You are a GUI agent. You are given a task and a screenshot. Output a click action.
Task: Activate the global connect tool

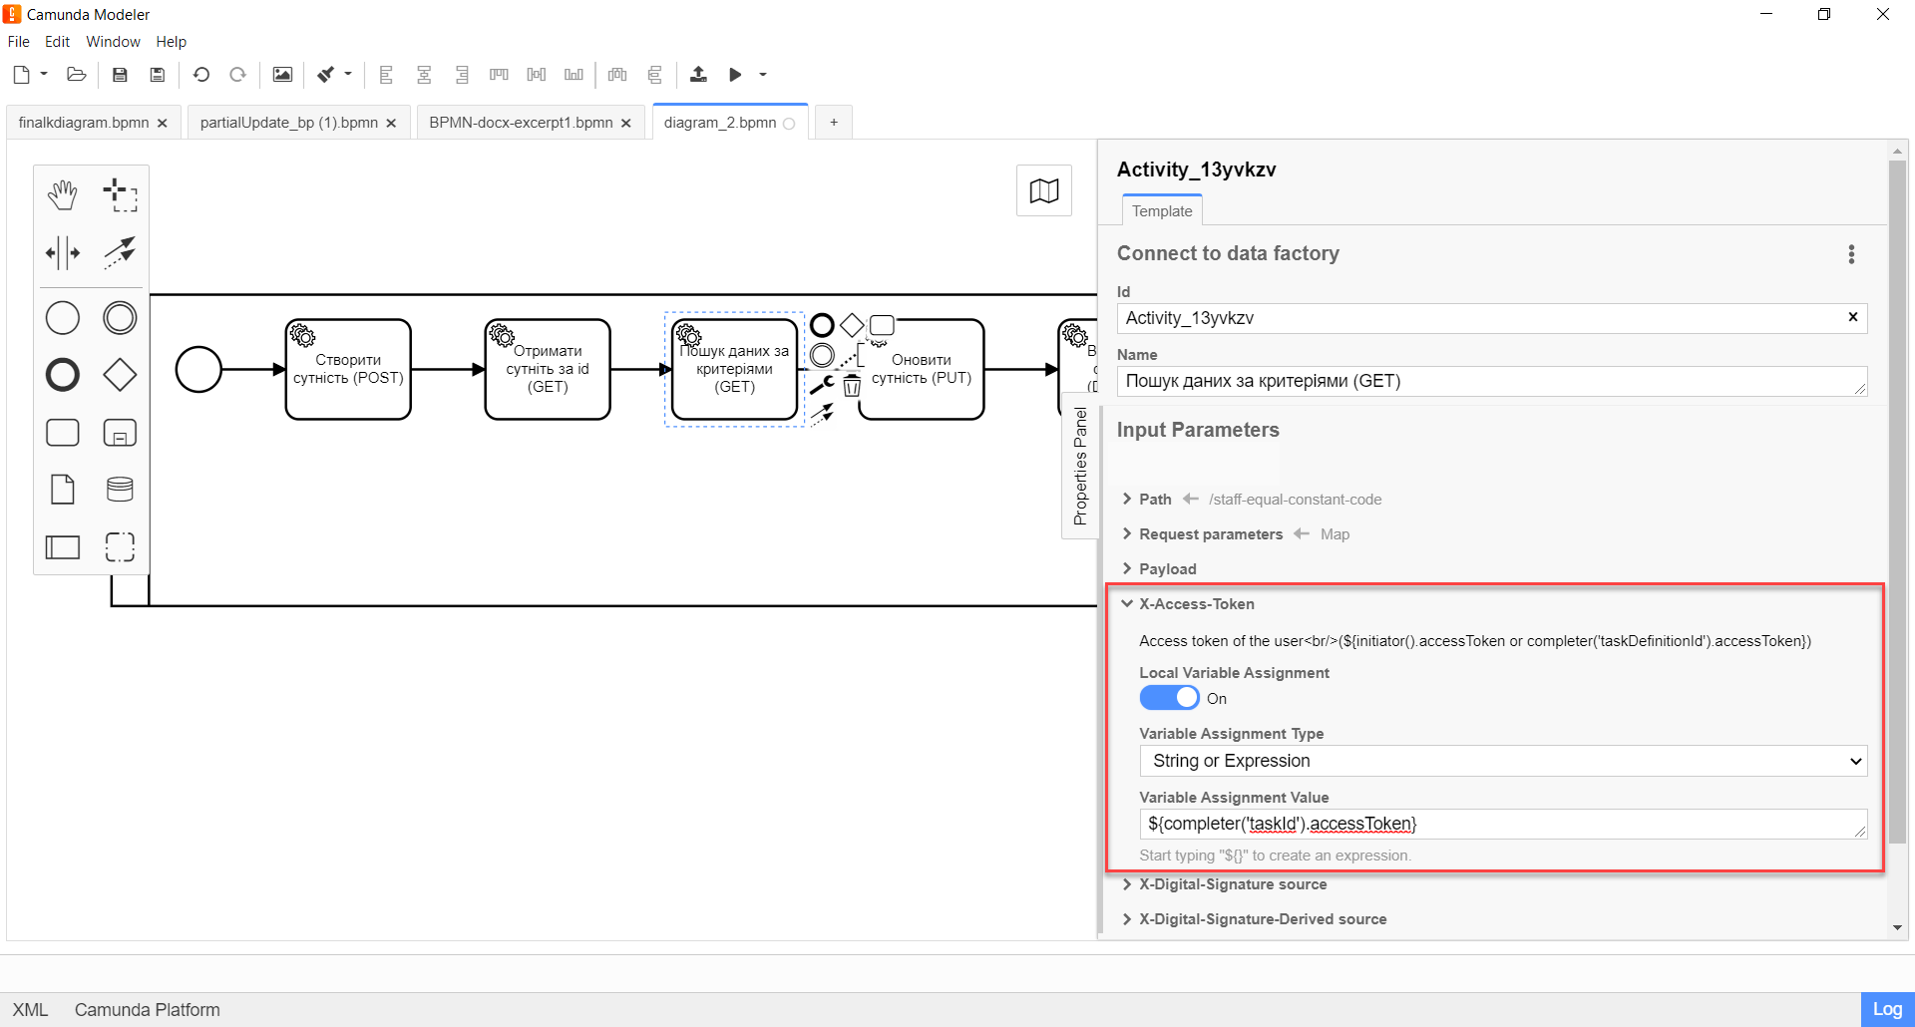click(120, 252)
